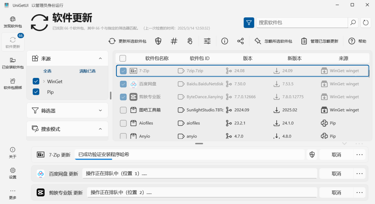Uncheck the 7-Zip row checkbox
Viewport: 375px width, 204px height.
[123, 71]
